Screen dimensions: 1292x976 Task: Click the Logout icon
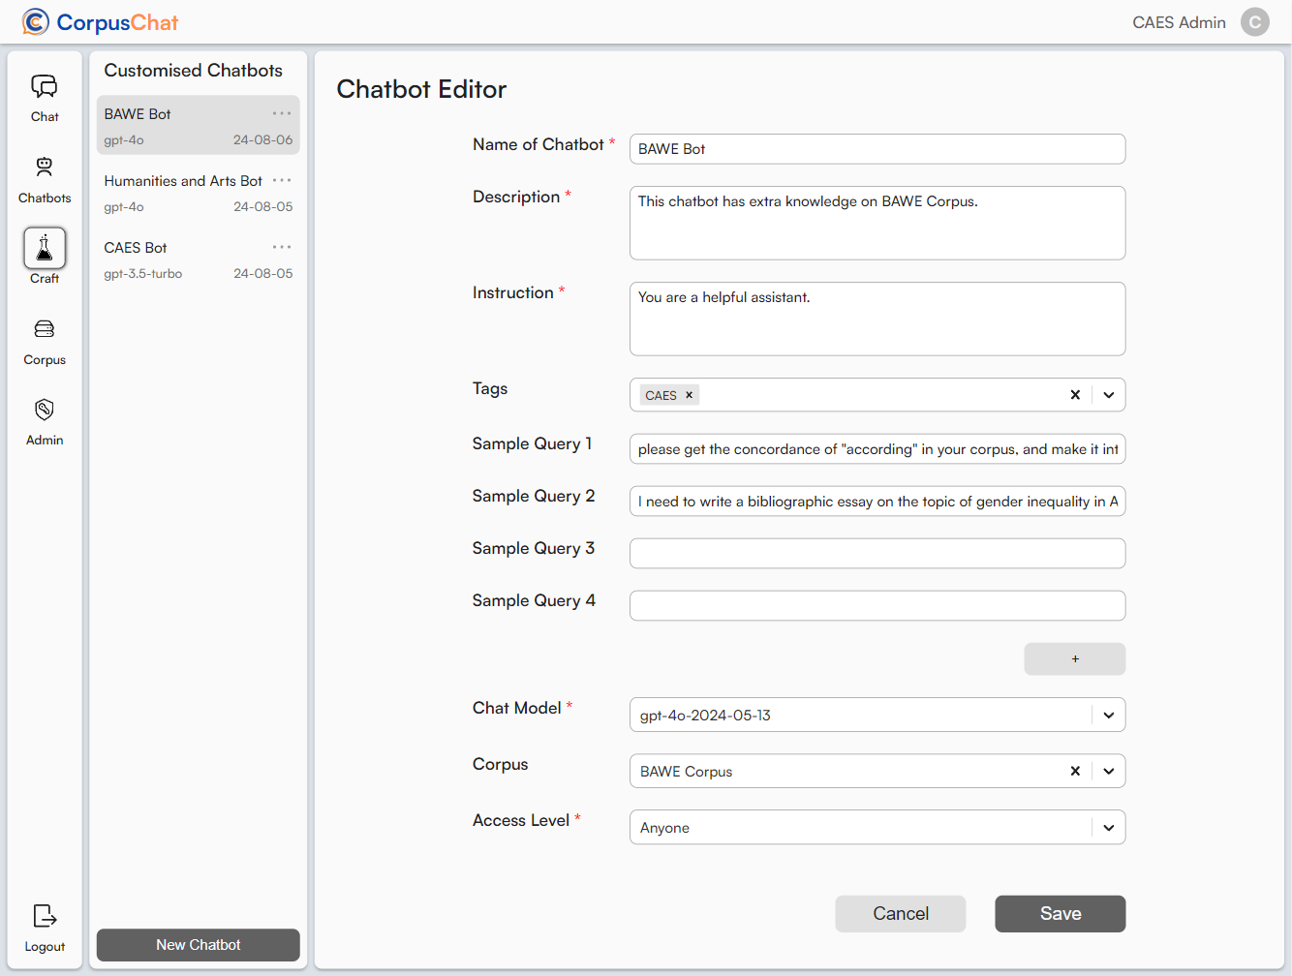tap(45, 916)
